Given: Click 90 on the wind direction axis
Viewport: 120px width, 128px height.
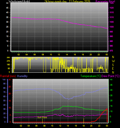Looking at the screenshot, I should pyautogui.click(x=9, y=68).
